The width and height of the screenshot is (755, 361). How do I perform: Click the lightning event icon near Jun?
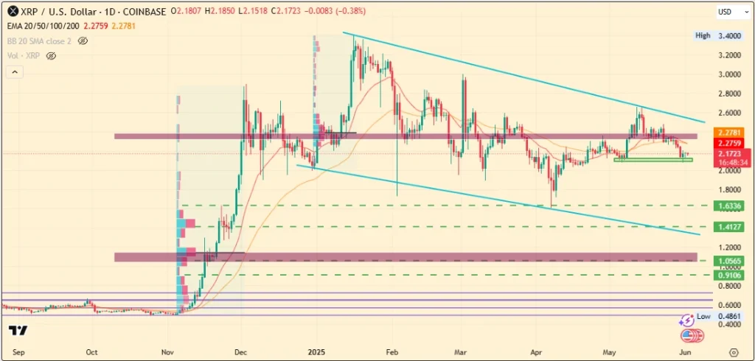click(686, 320)
